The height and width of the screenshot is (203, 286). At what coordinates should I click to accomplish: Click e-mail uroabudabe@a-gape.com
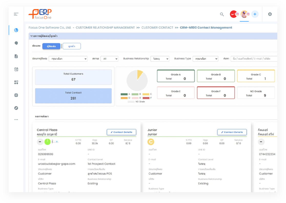57,164
